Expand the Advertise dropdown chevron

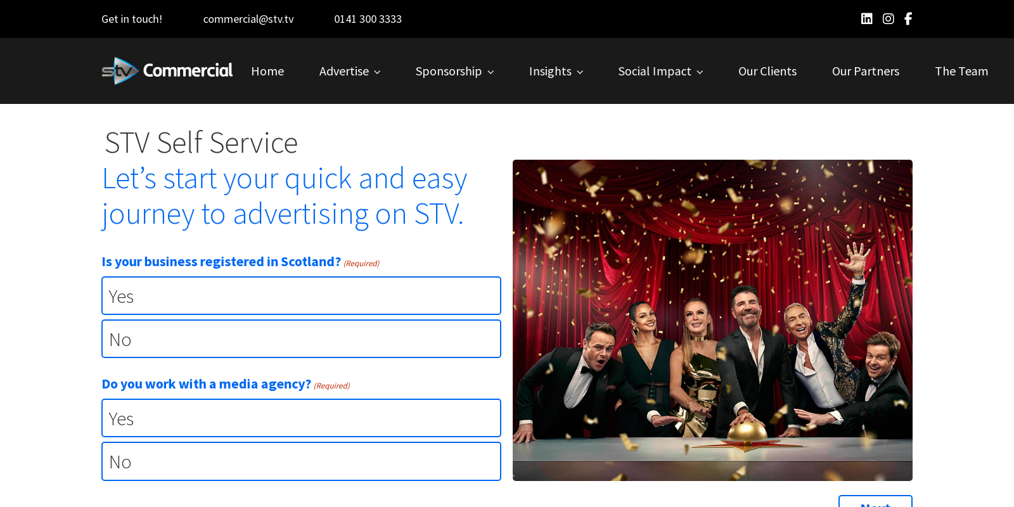click(378, 72)
